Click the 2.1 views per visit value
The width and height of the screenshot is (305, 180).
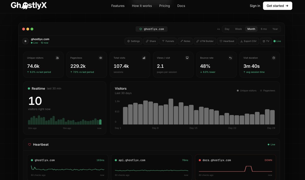click(160, 66)
